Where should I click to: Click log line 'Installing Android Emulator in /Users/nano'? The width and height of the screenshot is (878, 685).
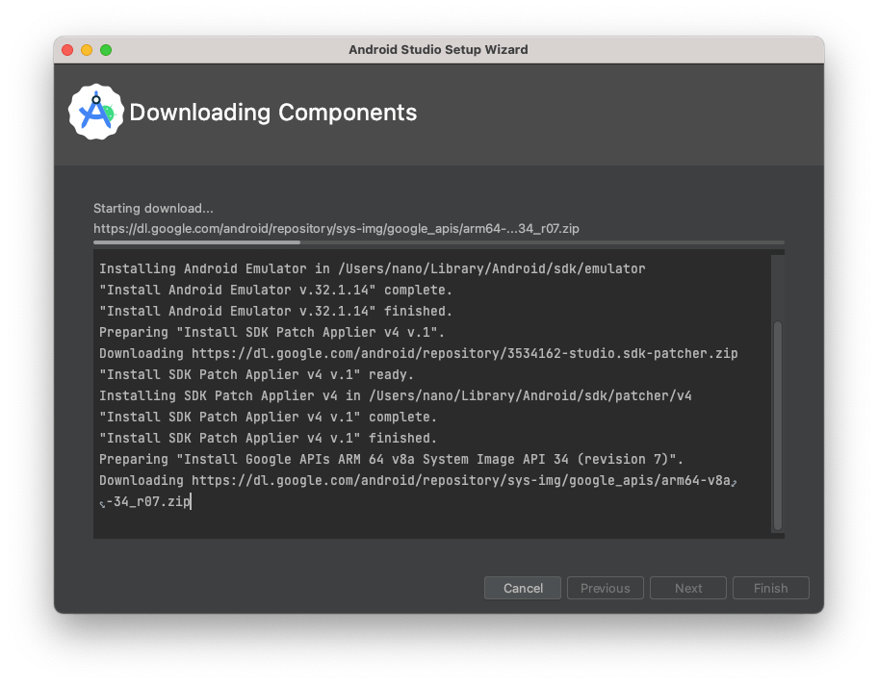click(373, 268)
